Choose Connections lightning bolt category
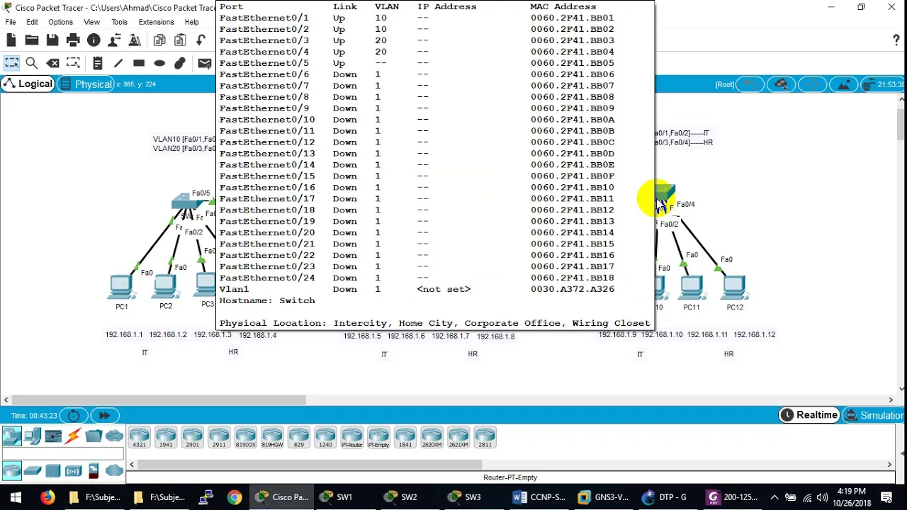907x510 pixels. (73, 436)
